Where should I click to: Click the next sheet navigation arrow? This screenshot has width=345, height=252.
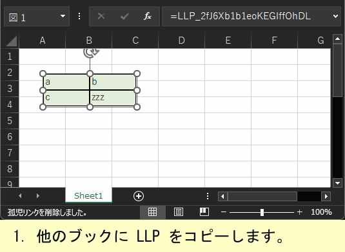coord(38,195)
